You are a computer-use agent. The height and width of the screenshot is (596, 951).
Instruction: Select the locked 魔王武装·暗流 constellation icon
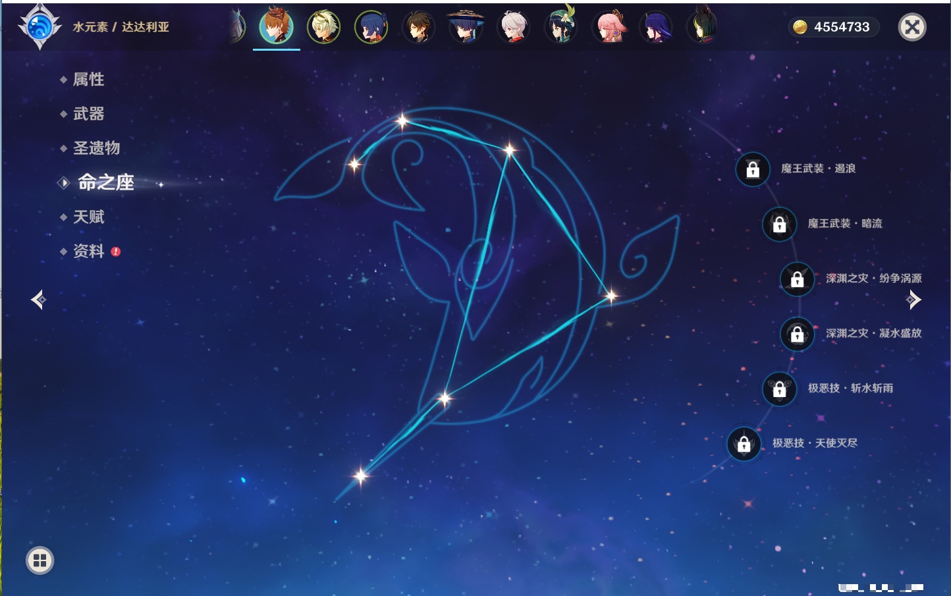(x=779, y=224)
